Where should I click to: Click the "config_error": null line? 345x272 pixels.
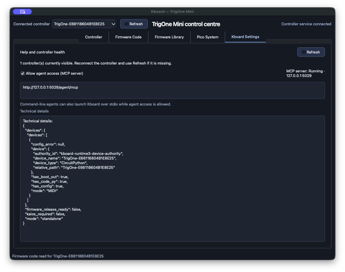pos(48,144)
